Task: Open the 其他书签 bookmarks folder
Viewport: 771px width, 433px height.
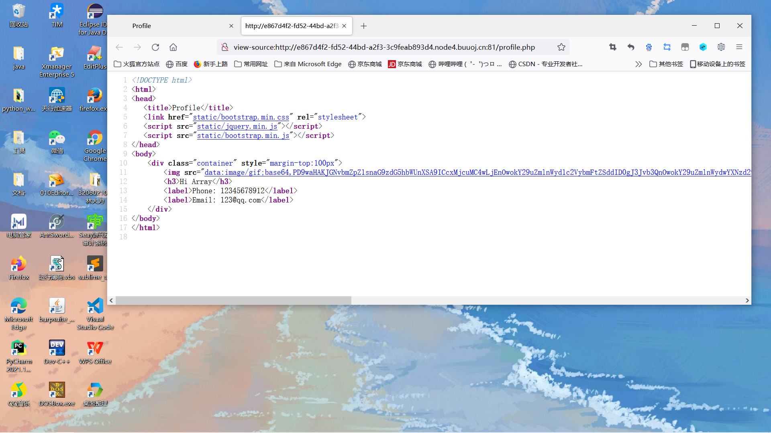Action: pos(666,64)
